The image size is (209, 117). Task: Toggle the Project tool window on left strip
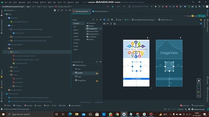tap(2, 13)
